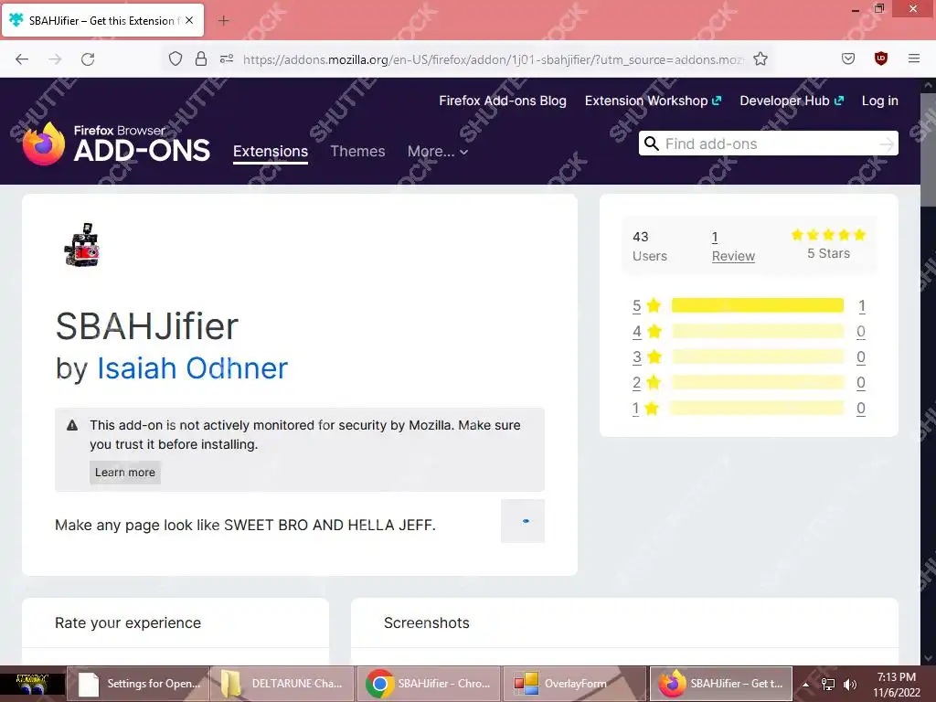The height and width of the screenshot is (702, 936).
Task: Click the SBAHJifier extension icon image
Action: pos(81,245)
